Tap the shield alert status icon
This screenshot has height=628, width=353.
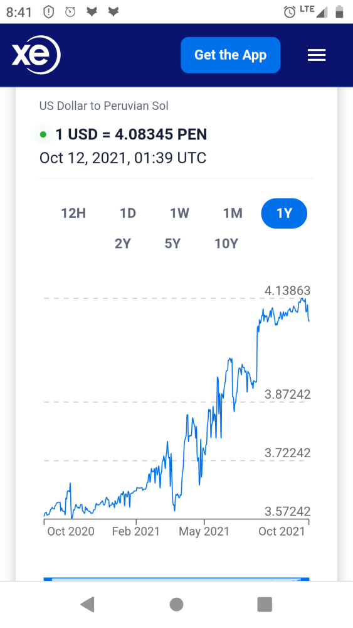point(48,12)
